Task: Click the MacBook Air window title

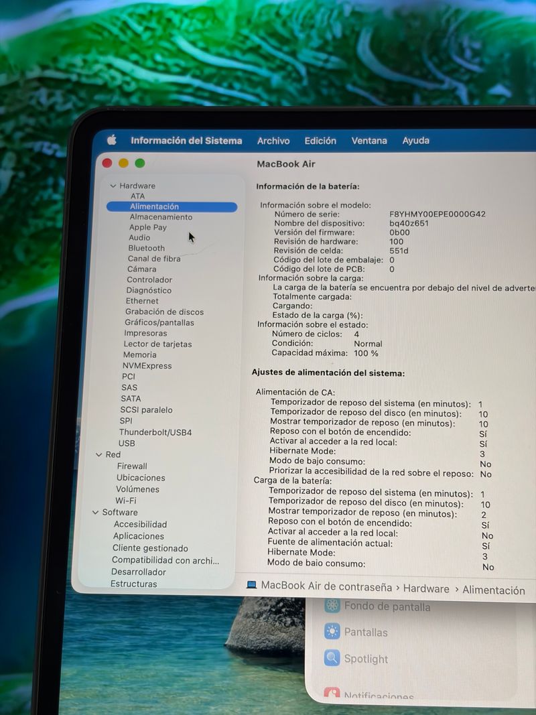Action: pos(286,164)
